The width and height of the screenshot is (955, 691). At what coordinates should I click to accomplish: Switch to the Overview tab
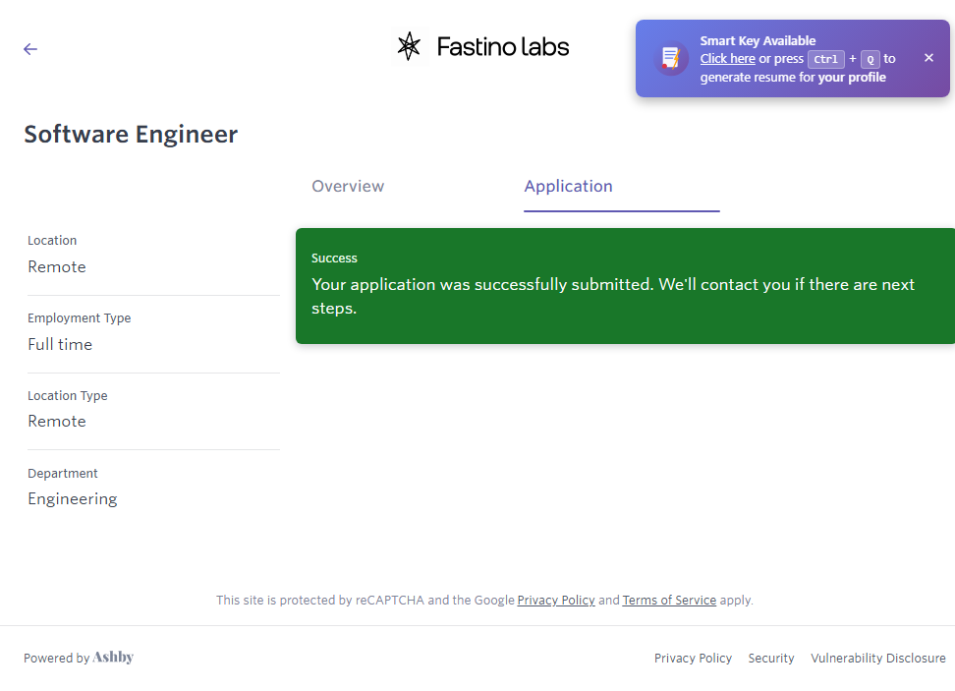pos(348,186)
